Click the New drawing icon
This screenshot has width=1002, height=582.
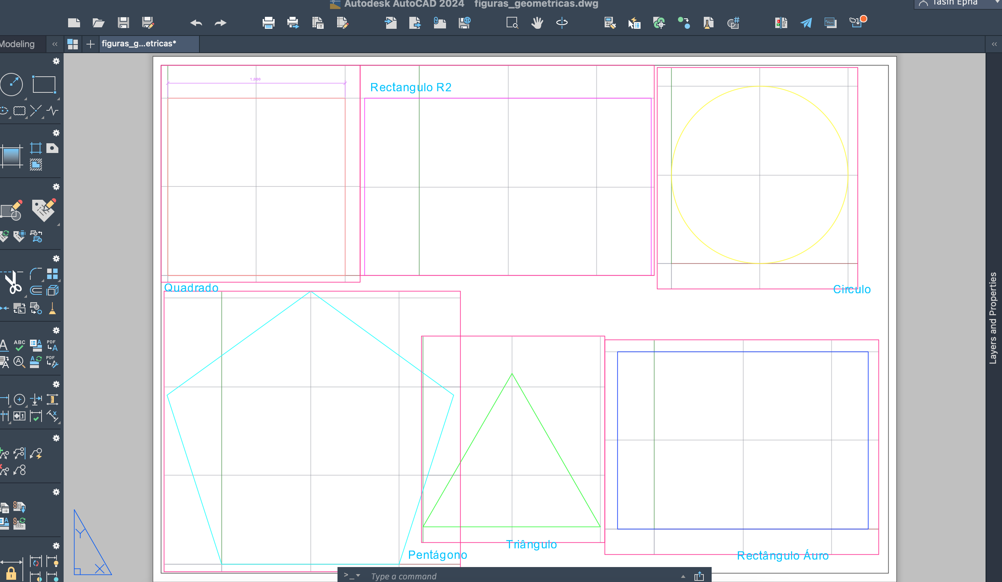(74, 23)
